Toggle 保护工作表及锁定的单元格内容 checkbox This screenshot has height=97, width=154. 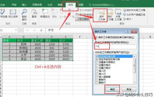click(x=96, y=37)
